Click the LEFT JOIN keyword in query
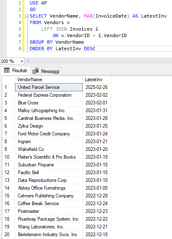The width and height of the screenshot is (172, 239). point(54,29)
